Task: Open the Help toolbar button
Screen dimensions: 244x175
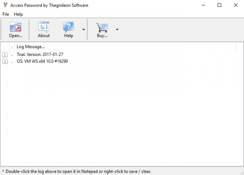Action: click(69, 30)
